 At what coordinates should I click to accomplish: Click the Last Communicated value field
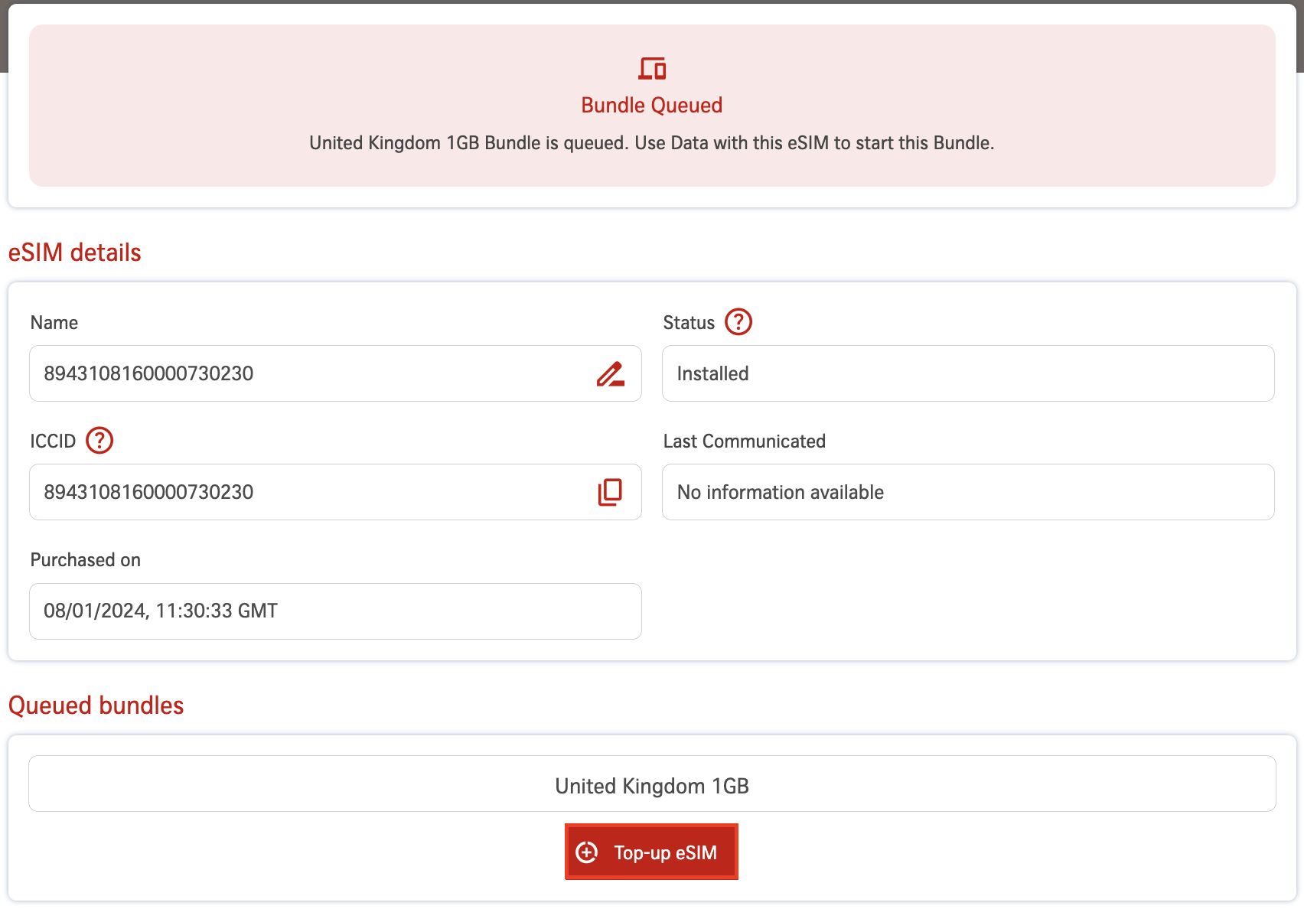coord(967,492)
